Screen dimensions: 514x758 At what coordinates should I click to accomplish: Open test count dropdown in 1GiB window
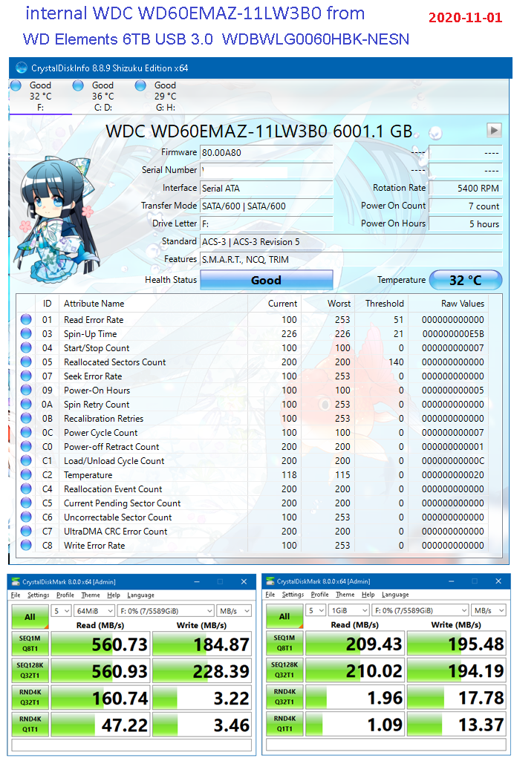[316, 610]
